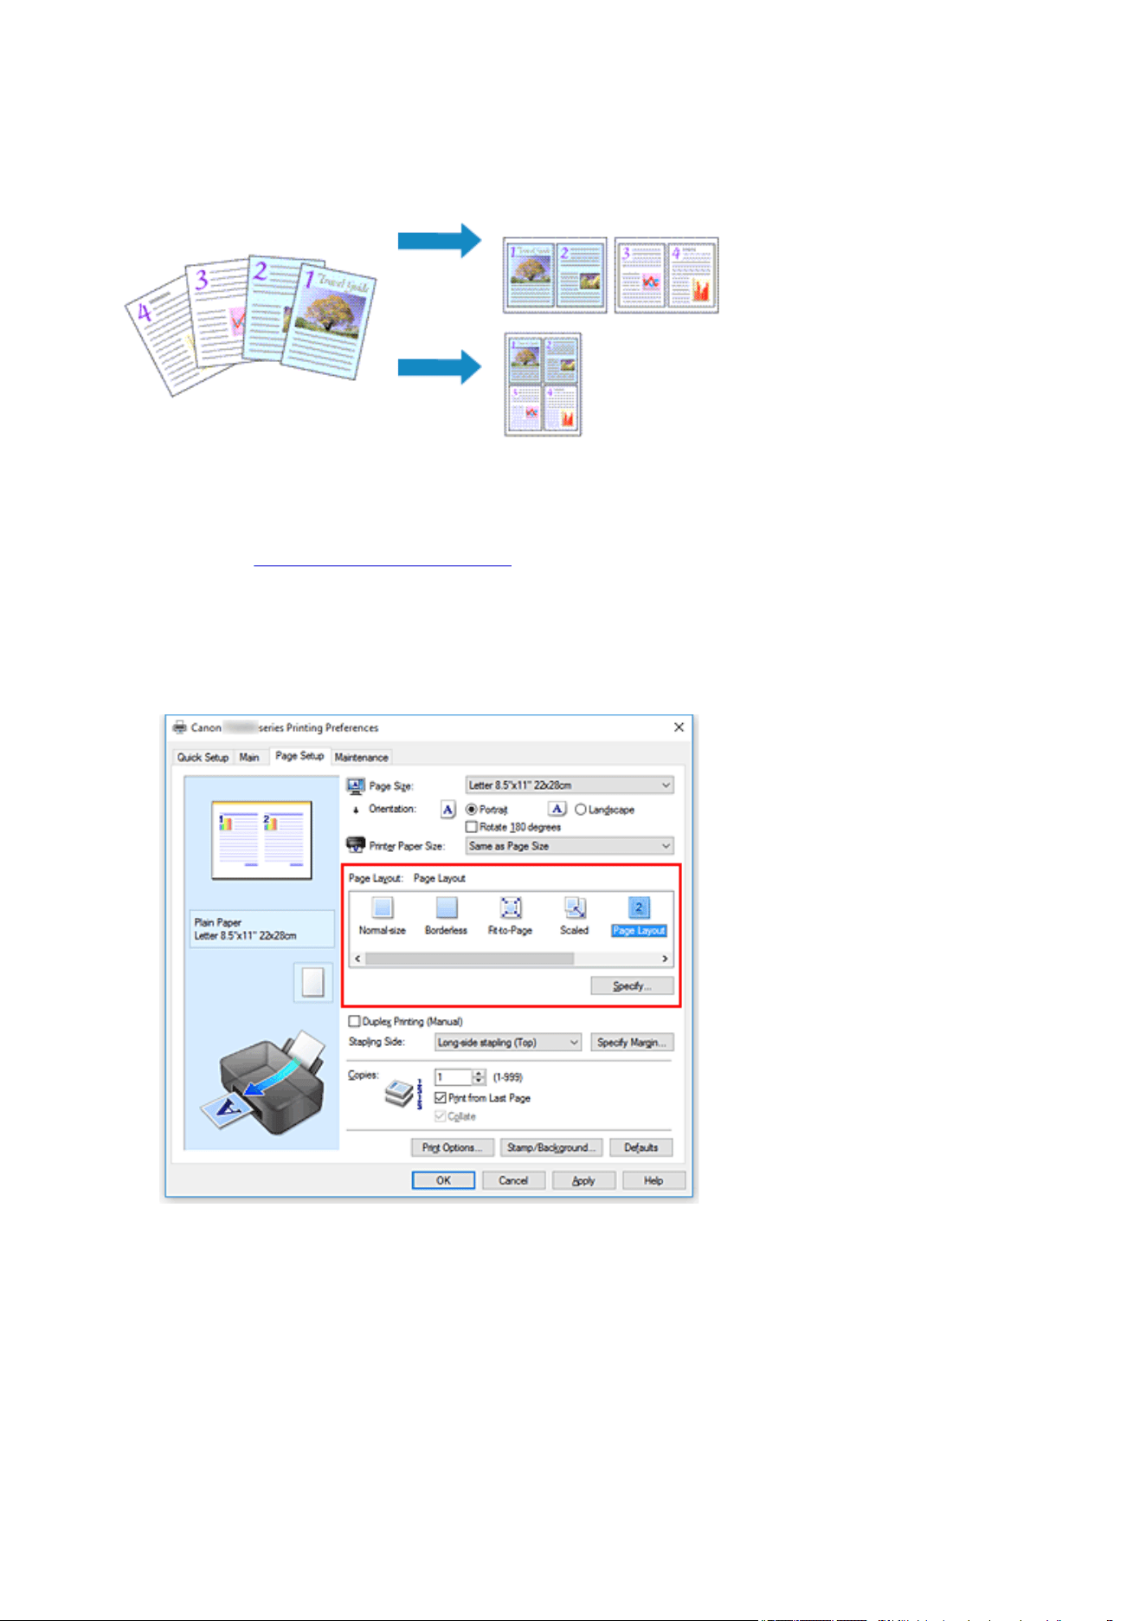1146x1621 pixels.
Task: Confirm with the OK button
Action: [443, 1180]
